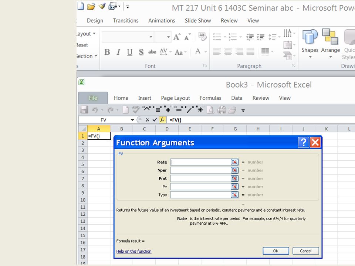
Task: Switch to PowerPoint Slide Show tab
Action: pos(198,21)
